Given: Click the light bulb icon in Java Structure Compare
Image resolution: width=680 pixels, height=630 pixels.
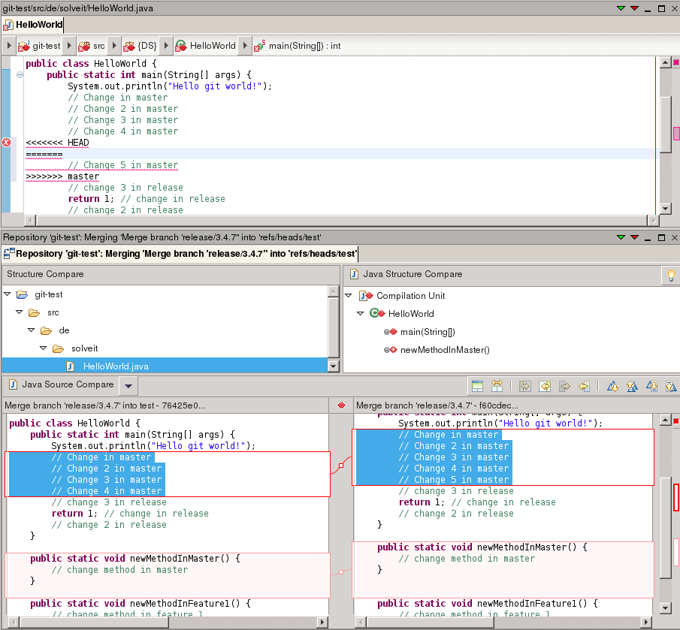Looking at the screenshot, I should click(671, 275).
